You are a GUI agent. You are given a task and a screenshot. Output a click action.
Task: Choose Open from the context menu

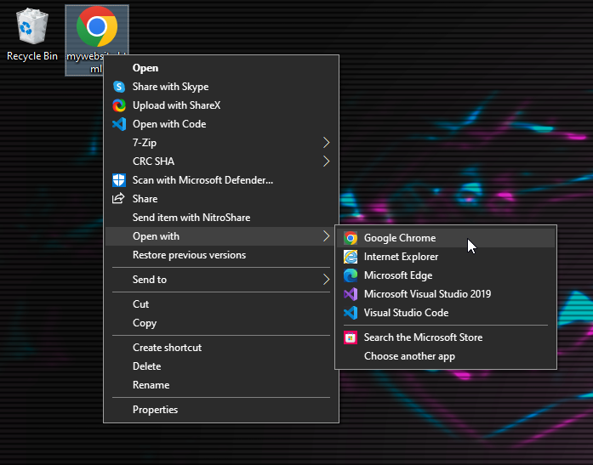221,68
